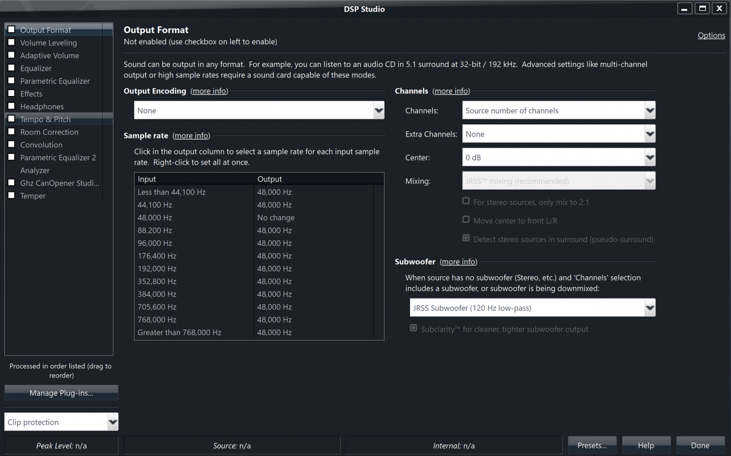Minimize the DSP Studio window
The width and height of the screenshot is (731, 456).
coord(685,8)
